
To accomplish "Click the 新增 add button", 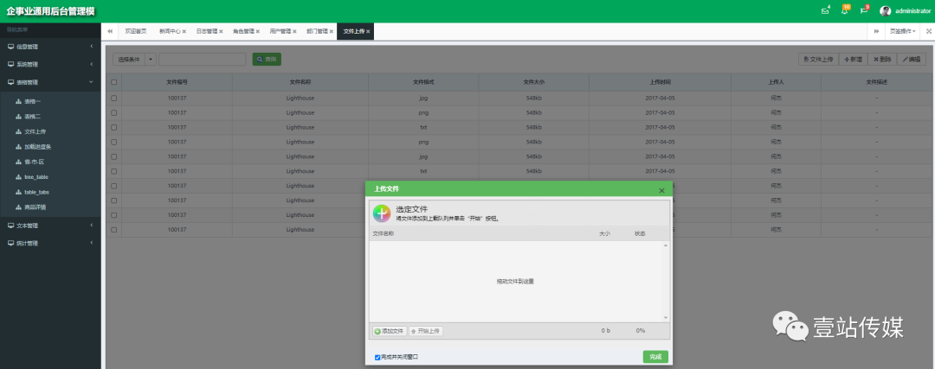I will click(x=853, y=59).
